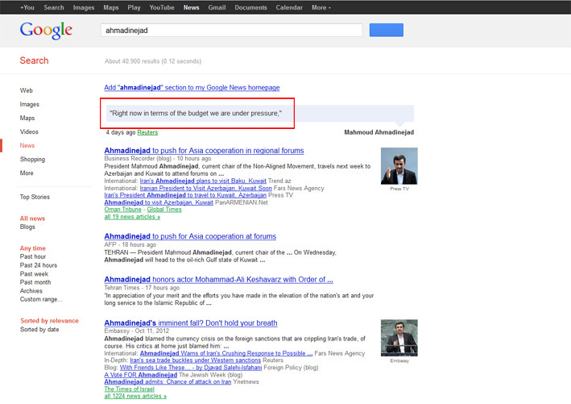Open Play in top navigation bar
The height and width of the screenshot is (404, 571).
[x=134, y=7]
